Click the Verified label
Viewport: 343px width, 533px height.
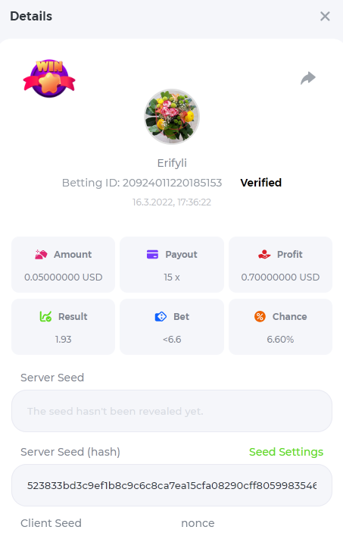tap(260, 183)
